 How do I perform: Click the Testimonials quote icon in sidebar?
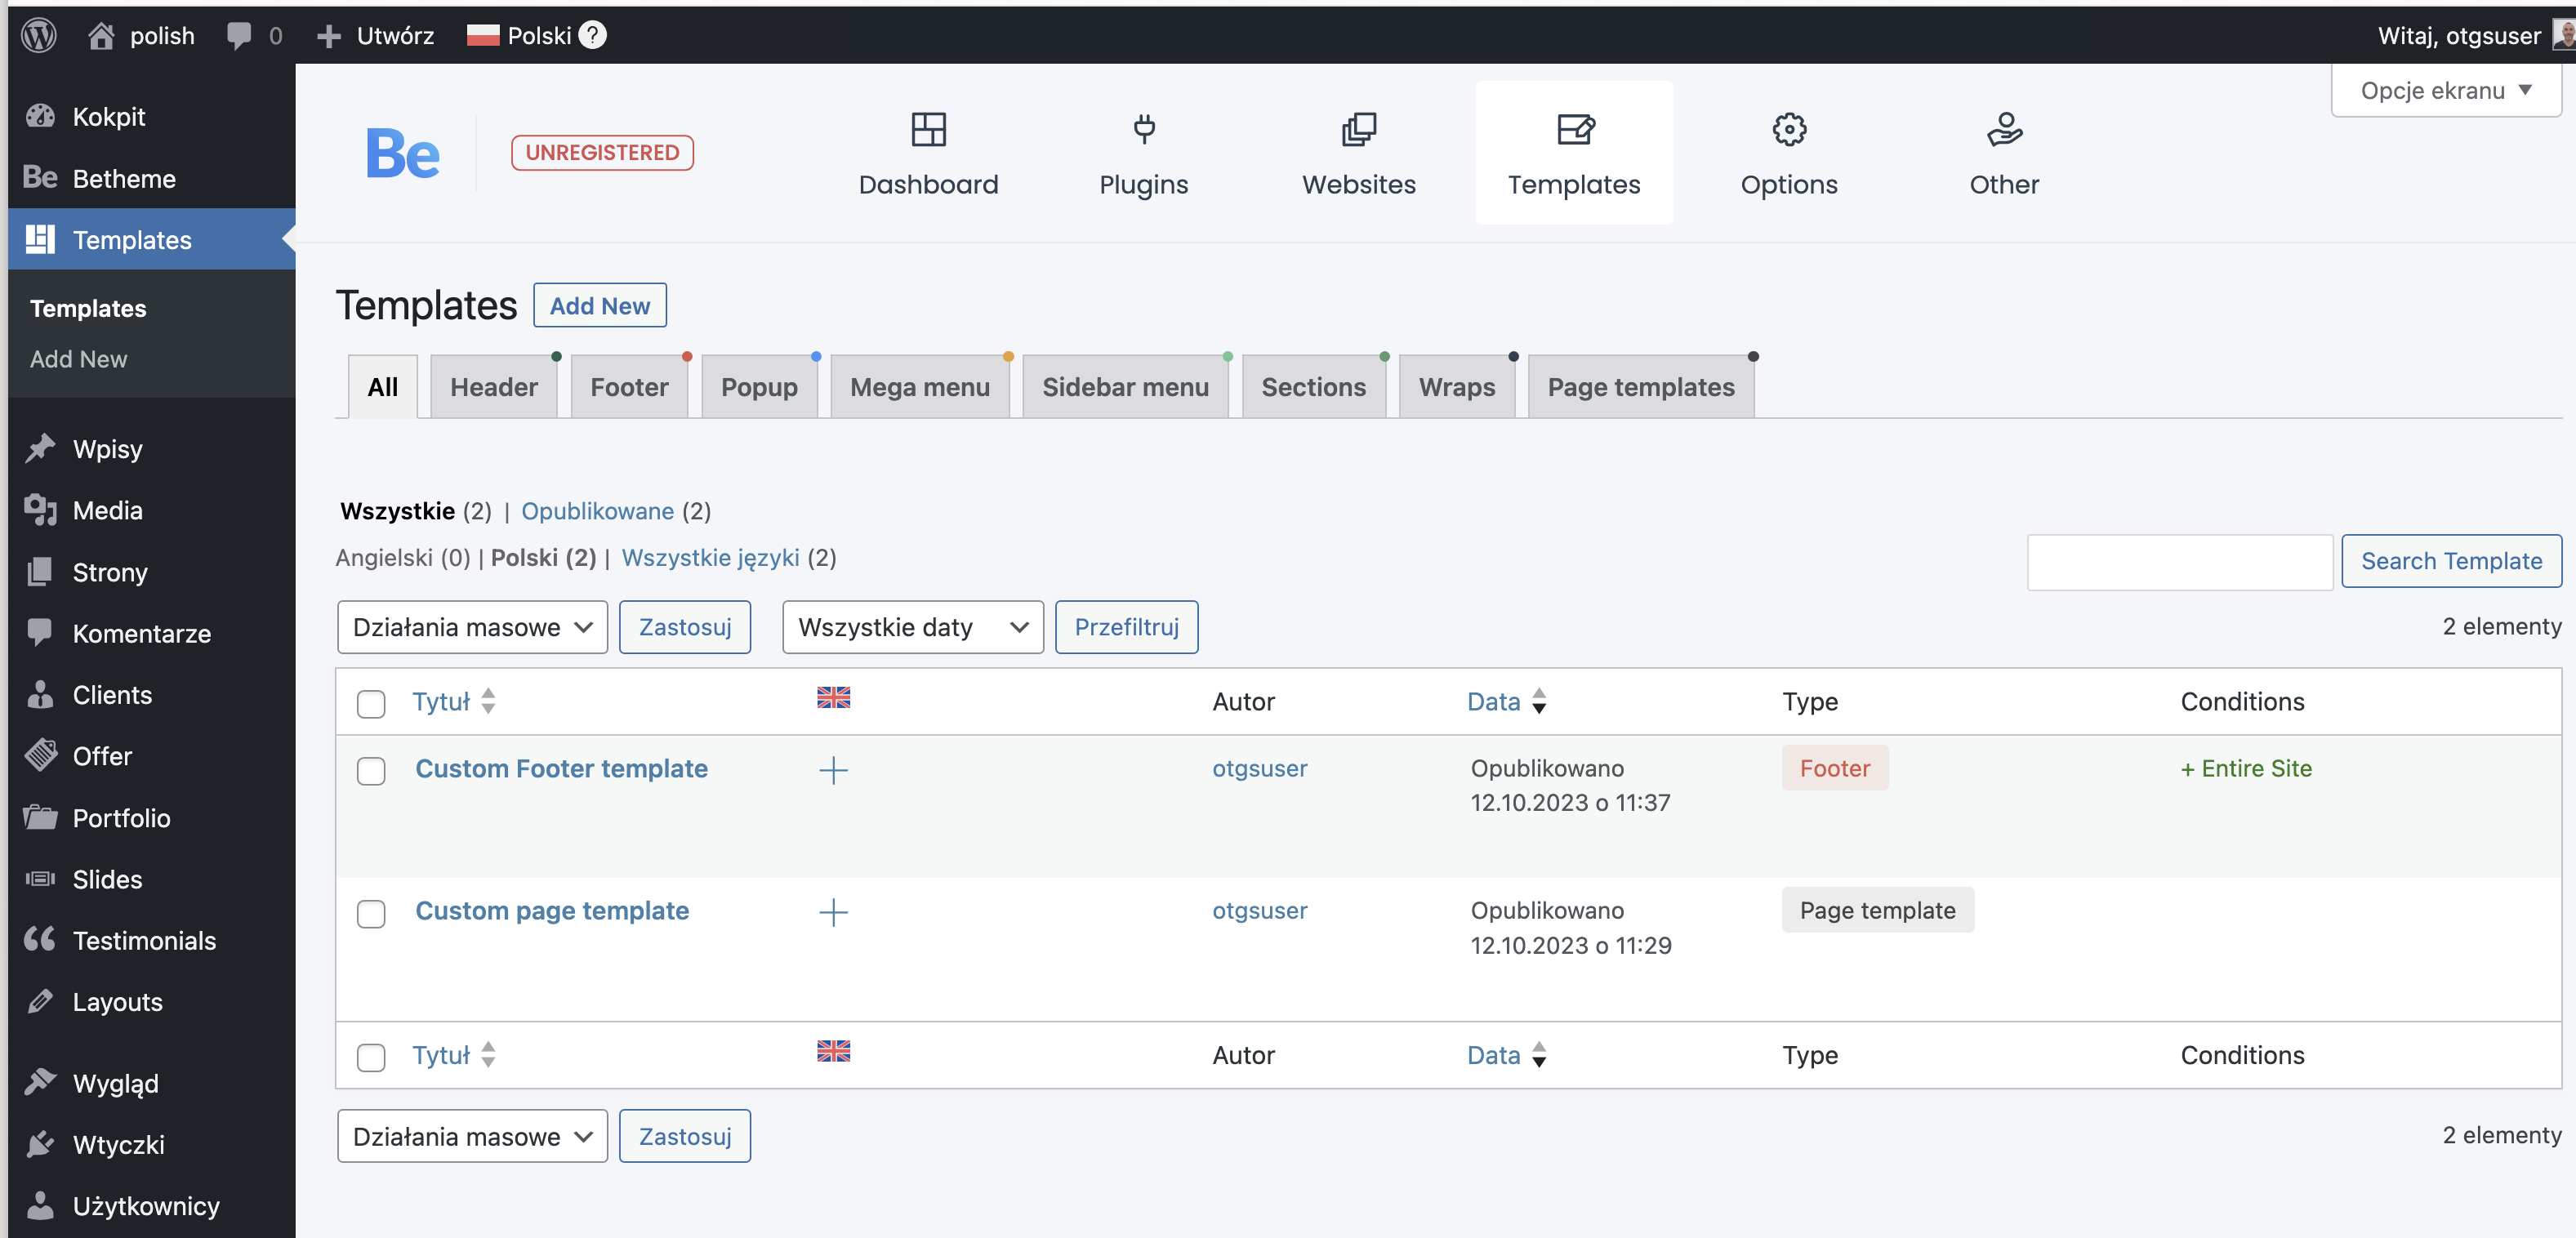click(40, 939)
